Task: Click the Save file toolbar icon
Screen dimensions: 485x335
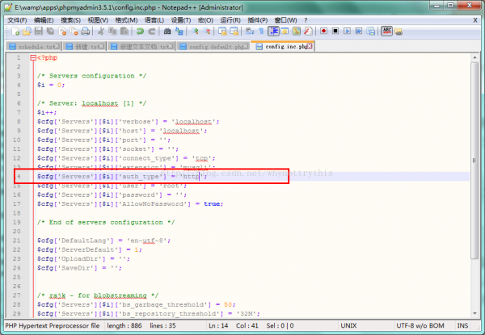Action: coord(39,31)
